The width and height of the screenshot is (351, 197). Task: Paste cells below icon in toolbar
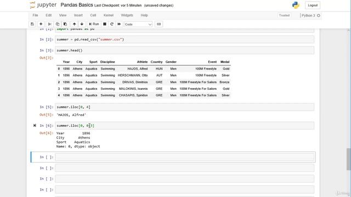[65, 24]
